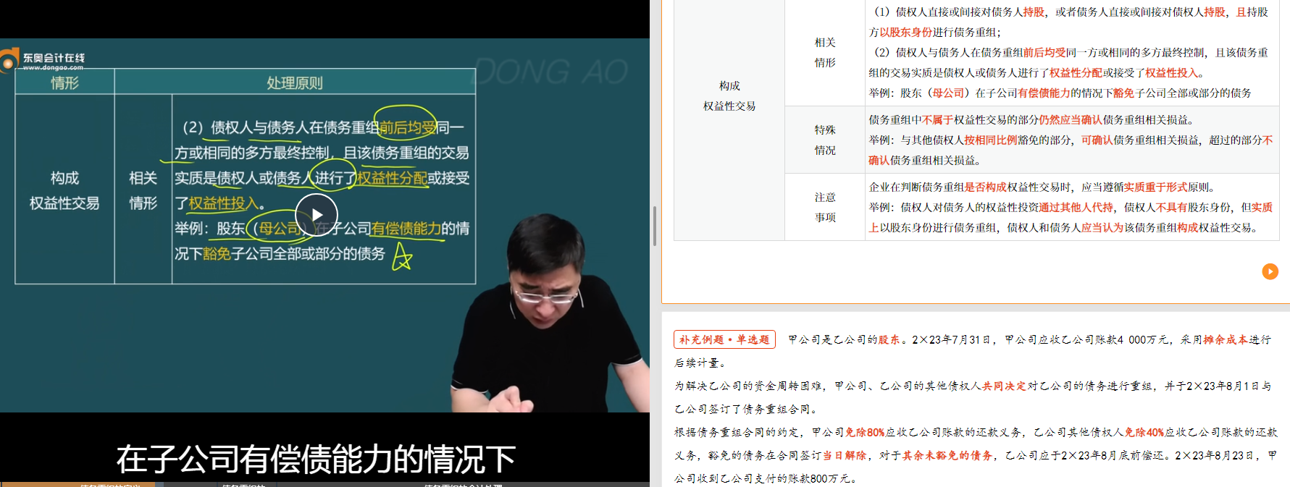Click the subtitle text 在子公司有偿债能力的情况下
The height and width of the screenshot is (487, 1290).
tap(316, 459)
